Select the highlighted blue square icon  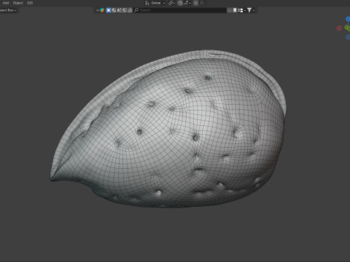click(x=109, y=10)
